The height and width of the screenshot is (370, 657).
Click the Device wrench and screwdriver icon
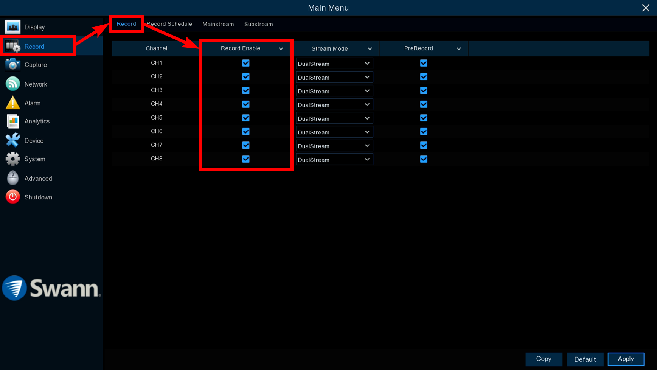(12, 140)
